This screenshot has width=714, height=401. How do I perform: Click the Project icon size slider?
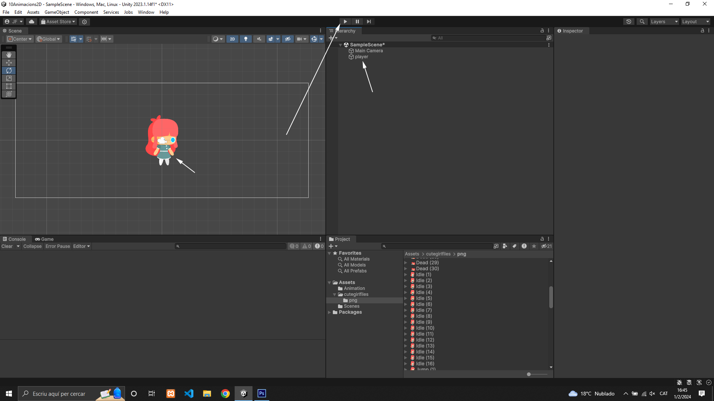pyautogui.click(x=529, y=374)
